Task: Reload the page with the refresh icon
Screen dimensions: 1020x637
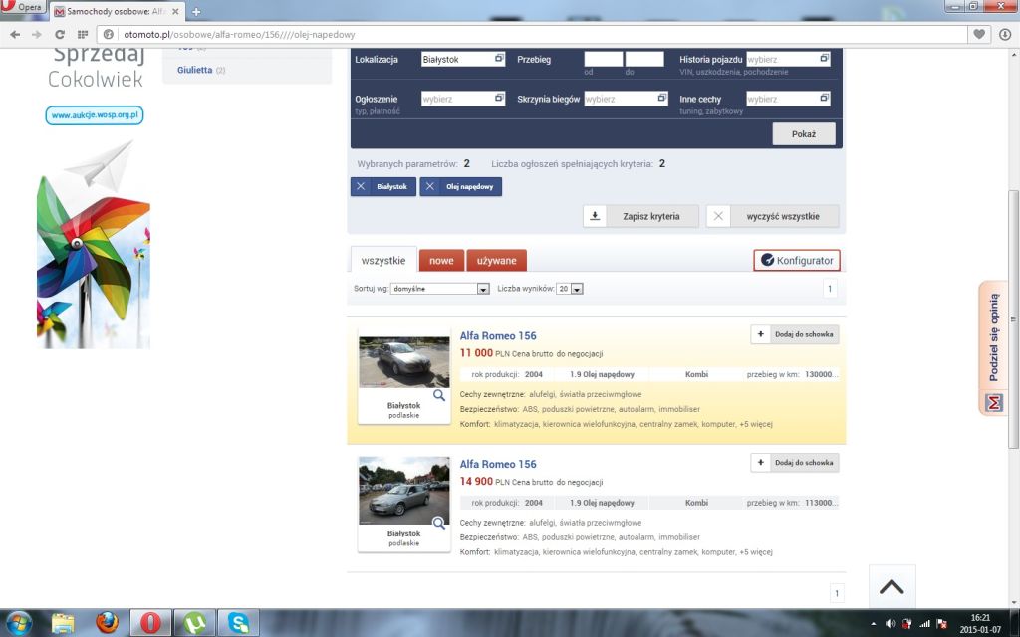Action: point(59,35)
